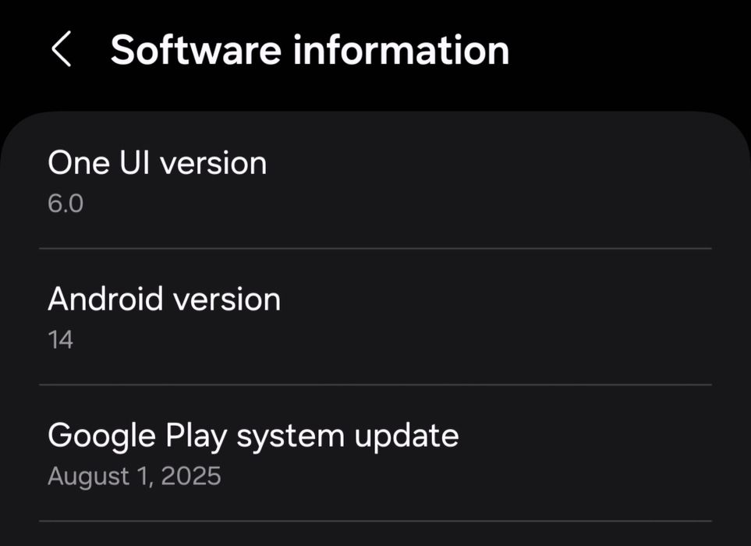Tap the word "Software" in the header

pyautogui.click(x=195, y=50)
